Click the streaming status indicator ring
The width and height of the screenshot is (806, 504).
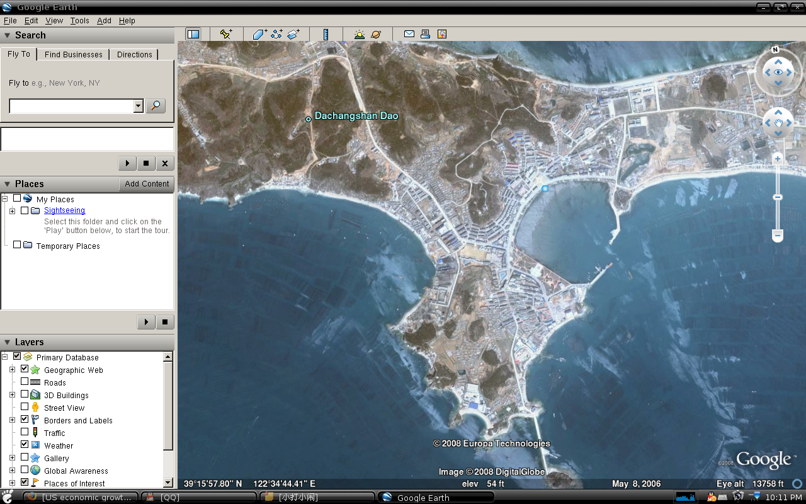pos(797,484)
